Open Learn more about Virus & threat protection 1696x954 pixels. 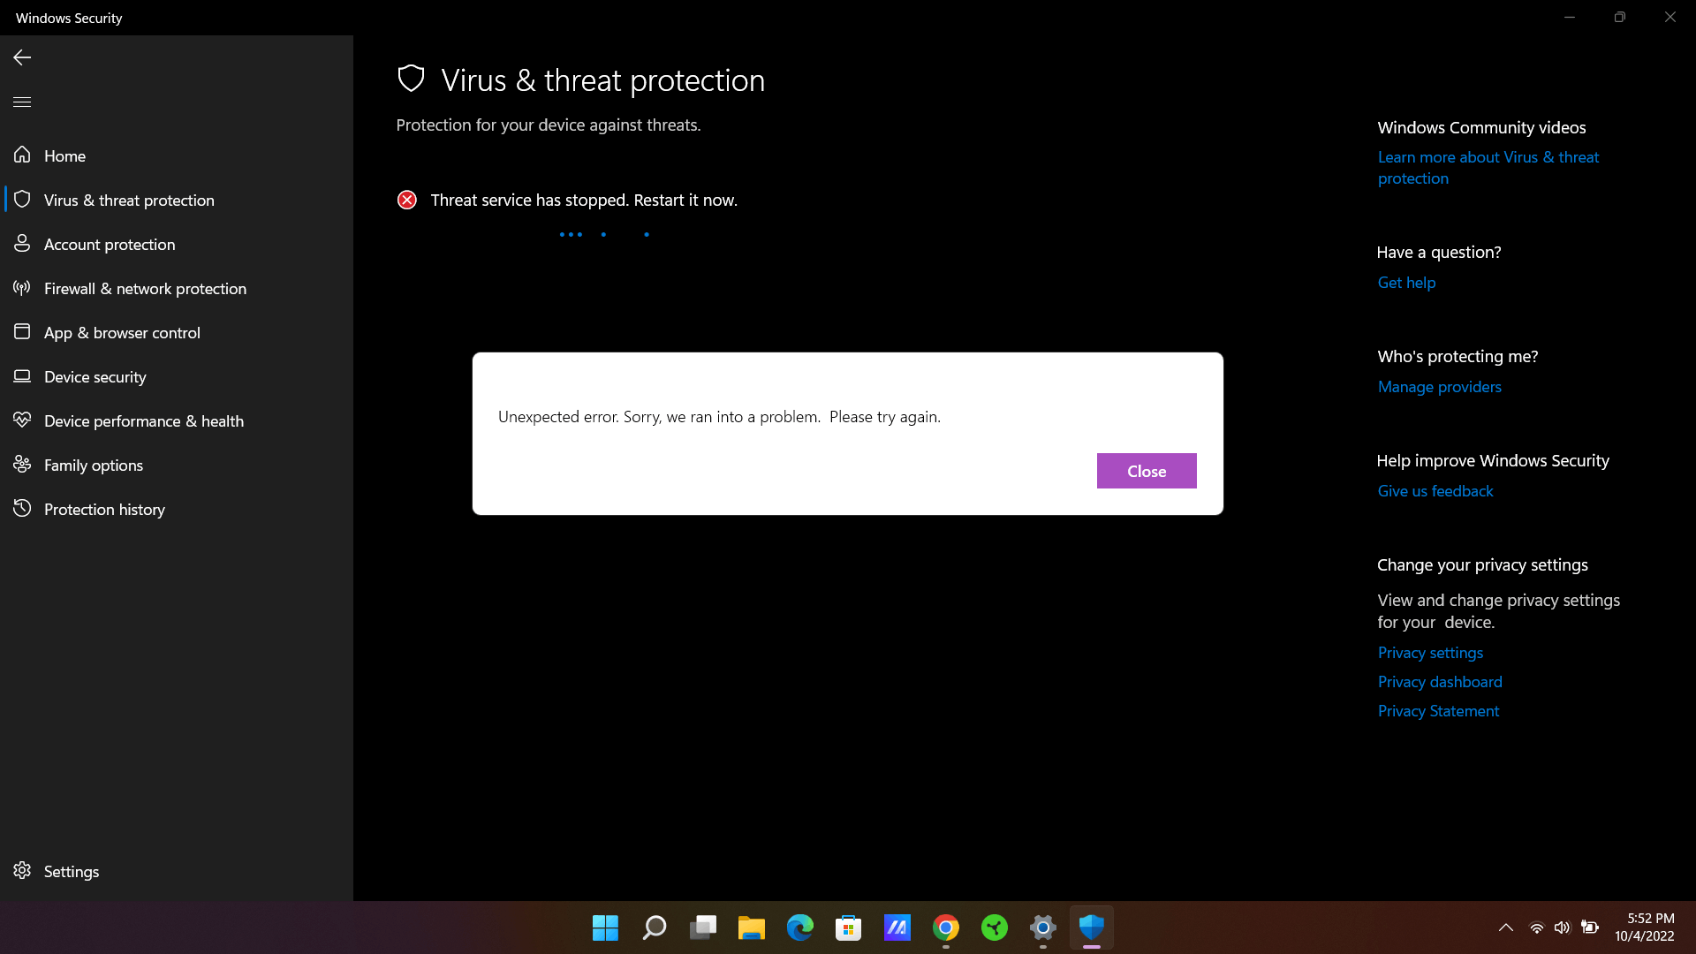click(1488, 168)
